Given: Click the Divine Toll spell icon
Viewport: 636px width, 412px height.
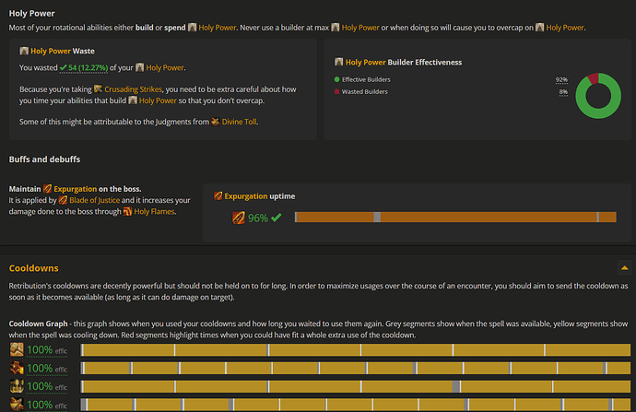Looking at the screenshot, I should [215, 122].
